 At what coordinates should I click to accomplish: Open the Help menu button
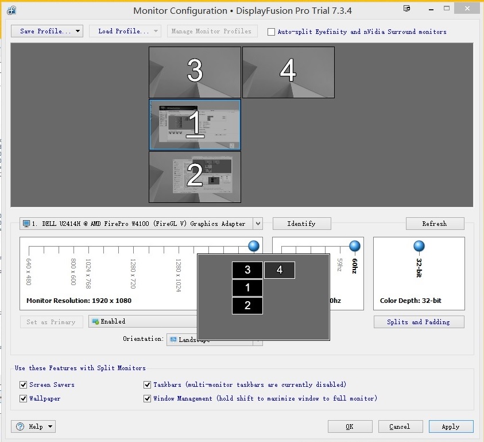[x=33, y=426]
